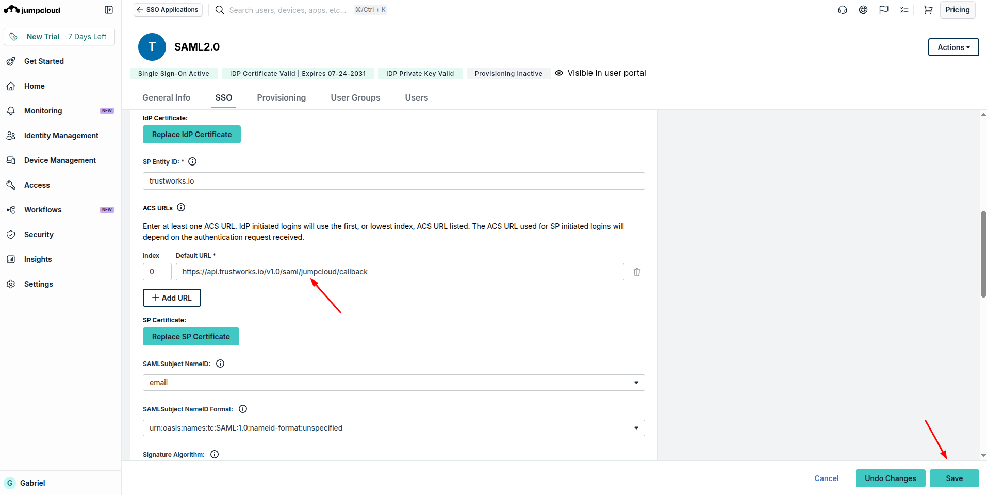The height and width of the screenshot is (495, 987).
Task: Toggle Visible in user portal eye icon
Action: coord(559,73)
